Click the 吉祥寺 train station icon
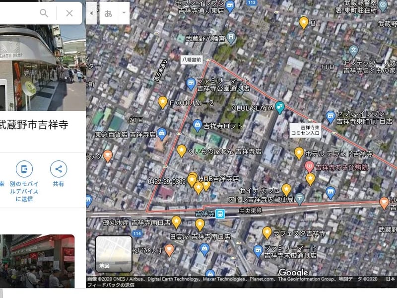The height and width of the screenshot is (298, 397). coord(220,214)
